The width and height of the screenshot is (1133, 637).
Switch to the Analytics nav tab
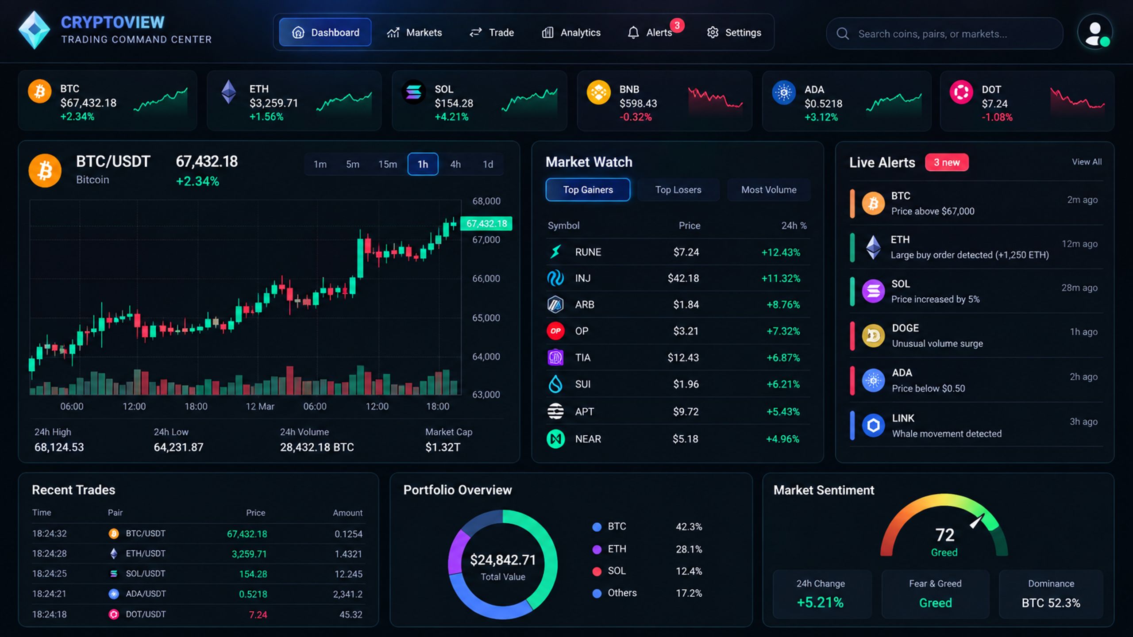tap(571, 32)
